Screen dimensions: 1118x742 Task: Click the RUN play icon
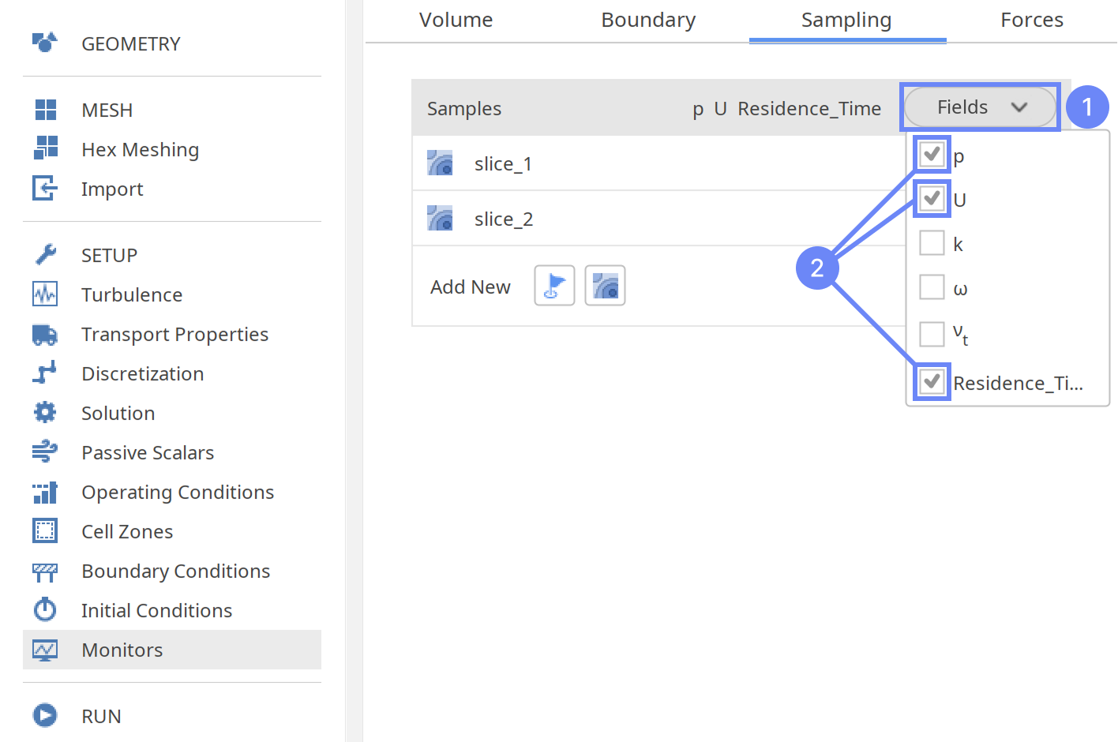click(x=45, y=716)
